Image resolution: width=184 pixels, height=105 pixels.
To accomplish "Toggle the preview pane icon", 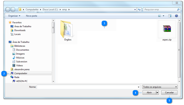I will point(170,16).
